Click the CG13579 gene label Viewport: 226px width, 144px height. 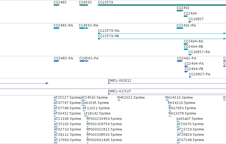pos(105,2)
